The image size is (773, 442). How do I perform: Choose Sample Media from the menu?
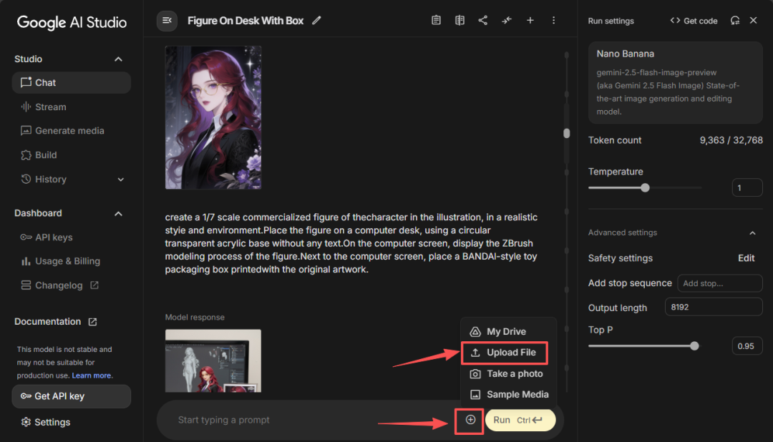tap(509, 394)
